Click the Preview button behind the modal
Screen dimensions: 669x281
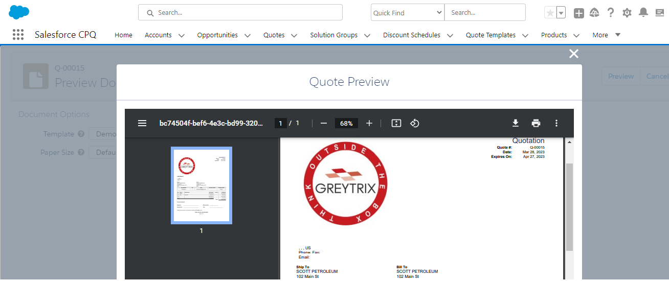(x=621, y=76)
